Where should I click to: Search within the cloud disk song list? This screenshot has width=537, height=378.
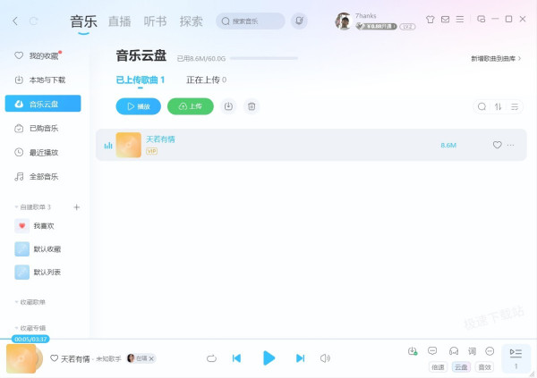tap(482, 106)
